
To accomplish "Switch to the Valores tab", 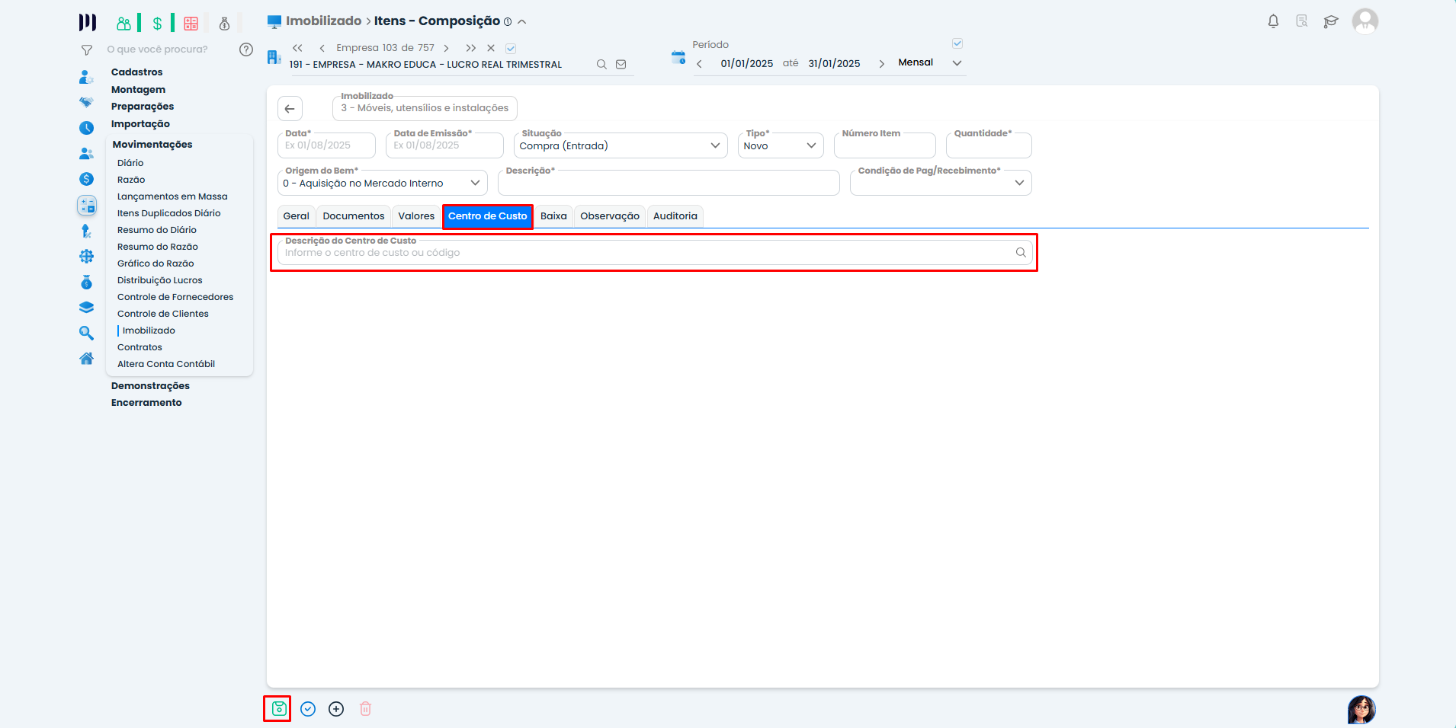I will (416, 216).
